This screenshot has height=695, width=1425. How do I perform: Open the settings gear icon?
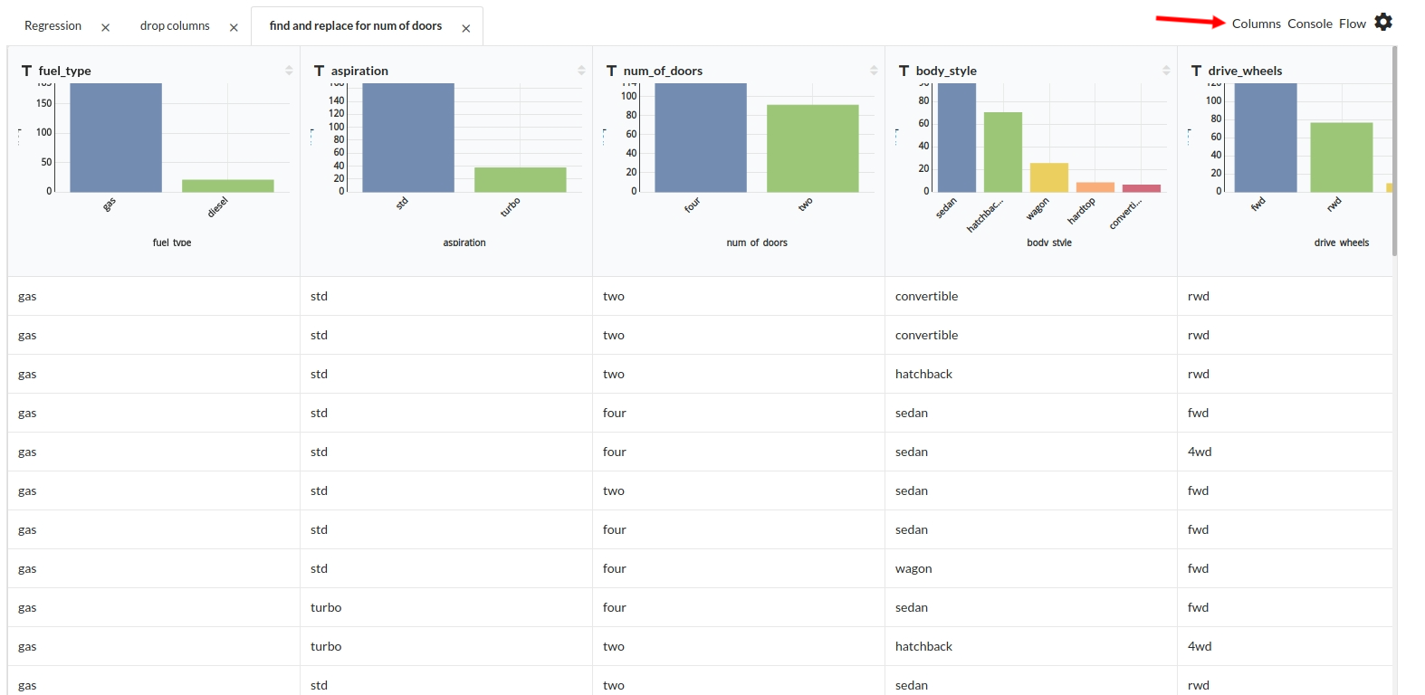(x=1383, y=22)
